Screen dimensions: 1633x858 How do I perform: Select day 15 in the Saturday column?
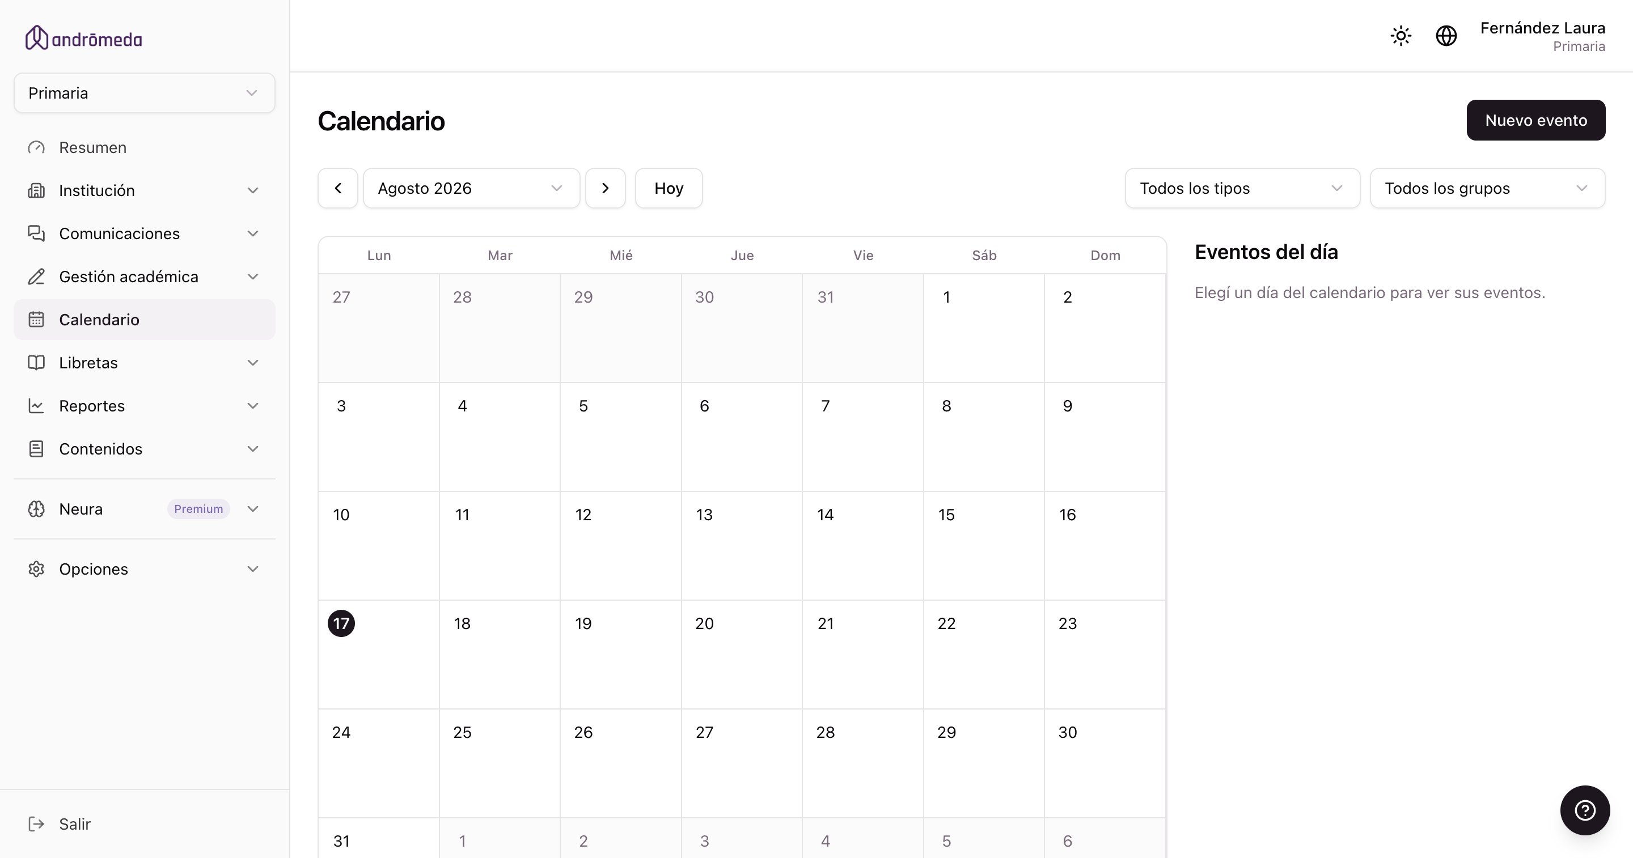pyautogui.click(x=984, y=546)
